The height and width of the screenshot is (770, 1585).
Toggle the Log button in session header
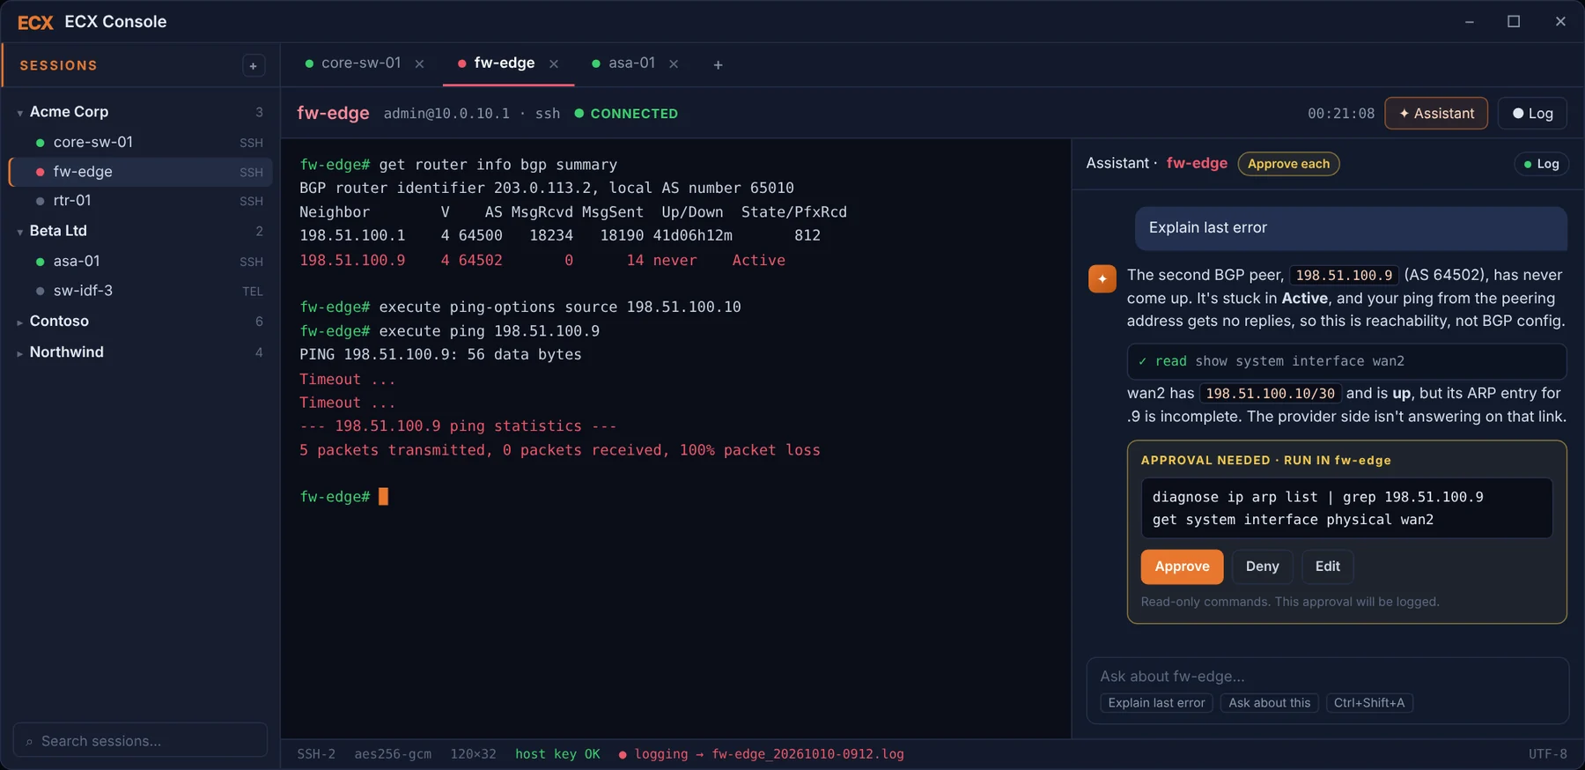click(1532, 113)
